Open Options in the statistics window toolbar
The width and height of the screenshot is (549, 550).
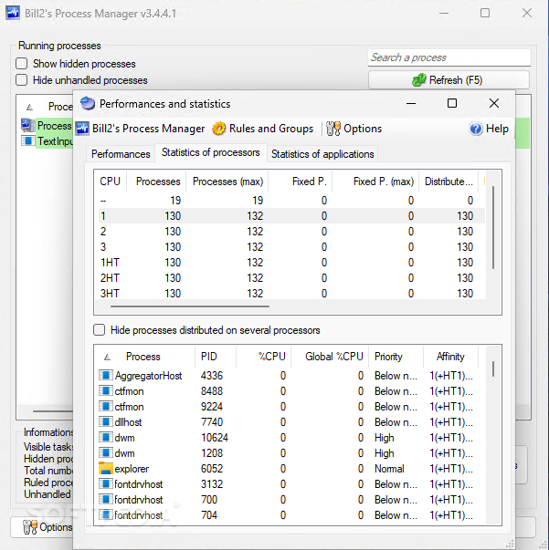point(354,129)
